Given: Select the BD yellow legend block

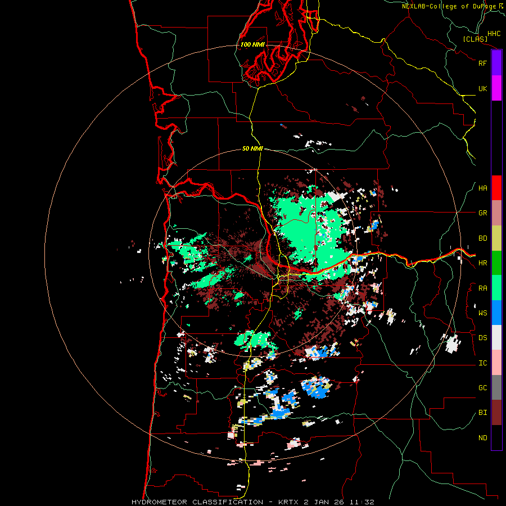Looking at the screenshot, I should click(x=496, y=238).
